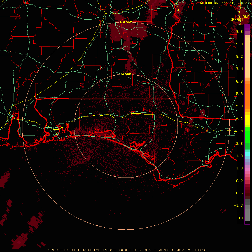252x252 pixels.
Task: Click the 9.0 scale value
Action: tap(239, 44)
